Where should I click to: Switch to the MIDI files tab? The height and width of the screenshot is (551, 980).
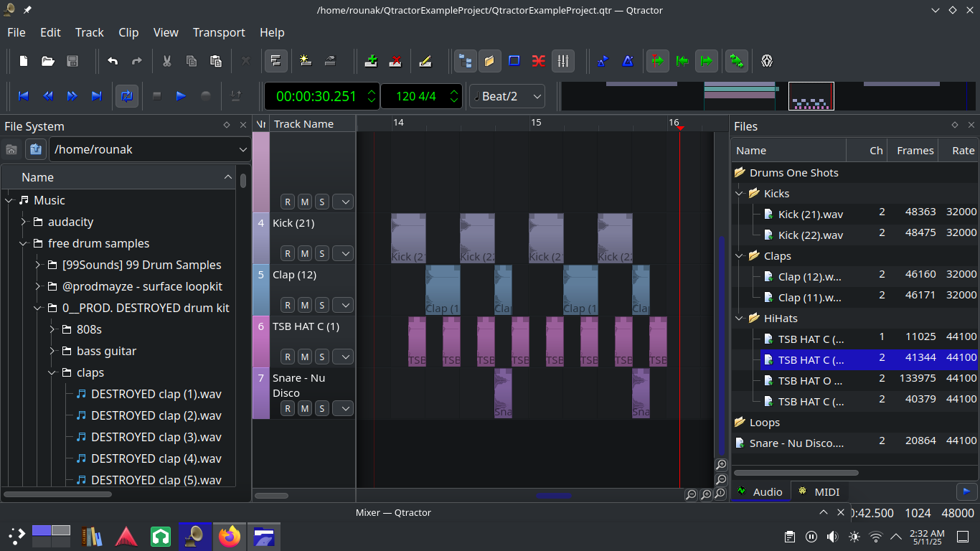[820, 491]
